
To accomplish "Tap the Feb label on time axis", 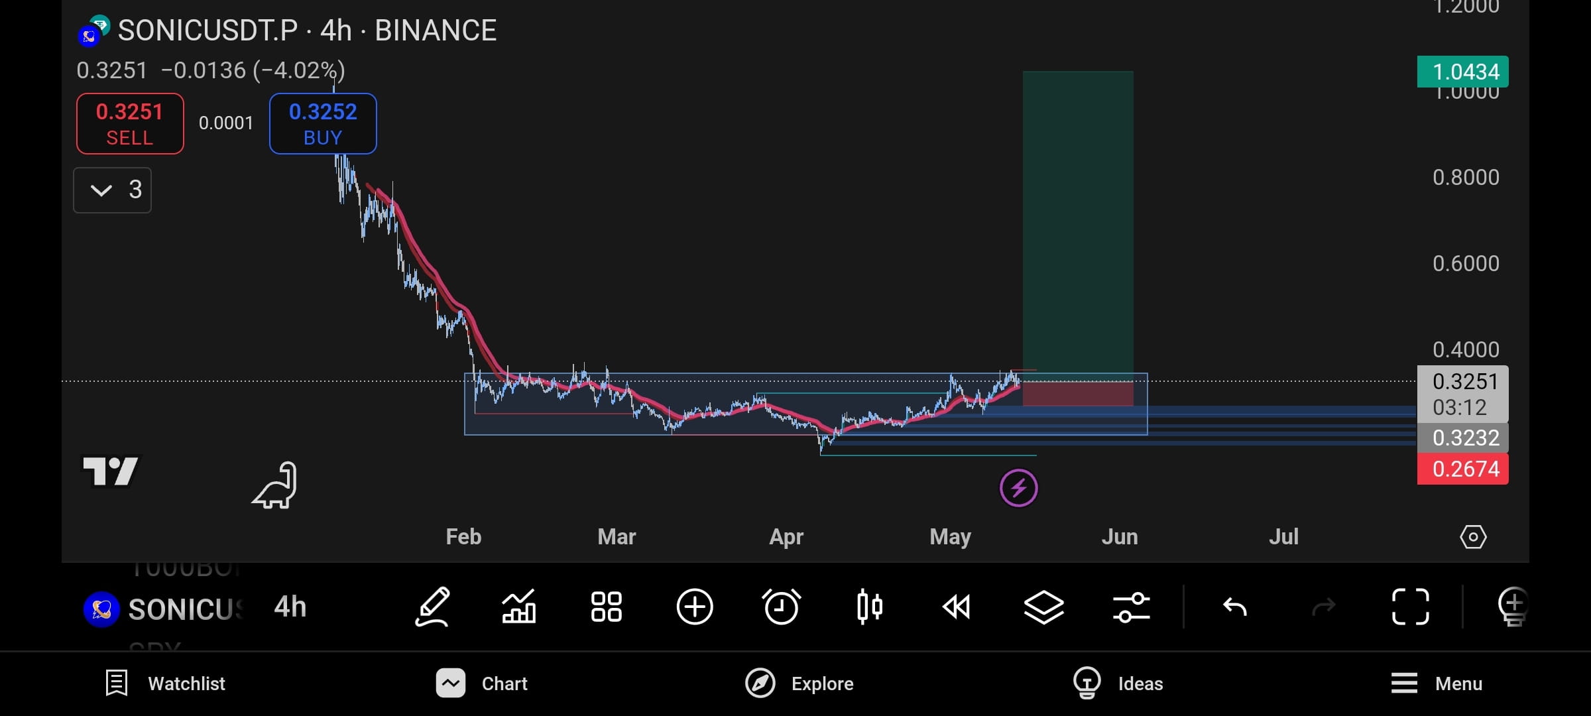I will (x=463, y=536).
